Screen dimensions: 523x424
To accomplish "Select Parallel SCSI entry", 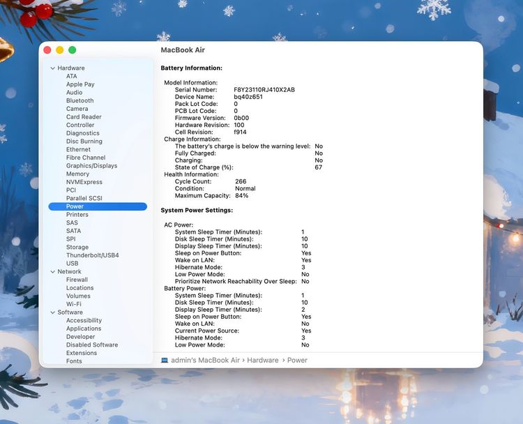I will (x=84, y=198).
